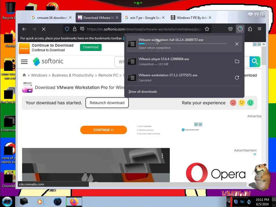
Task: Click the green Download ad button
Action: point(91,47)
